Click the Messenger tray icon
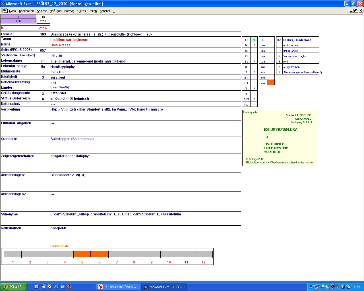 [x=328, y=287]
